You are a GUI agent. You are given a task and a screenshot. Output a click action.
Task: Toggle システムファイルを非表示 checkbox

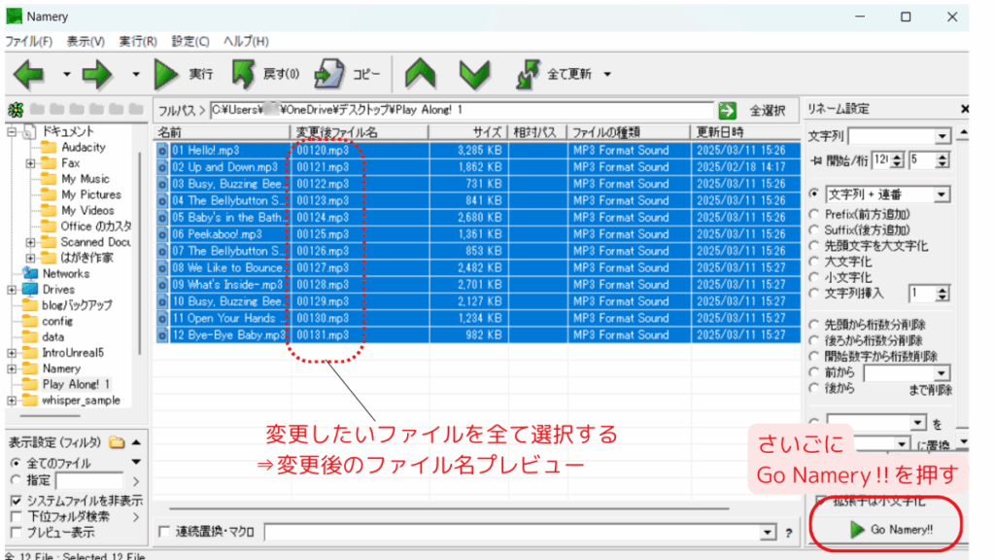[x=16, y=501]
